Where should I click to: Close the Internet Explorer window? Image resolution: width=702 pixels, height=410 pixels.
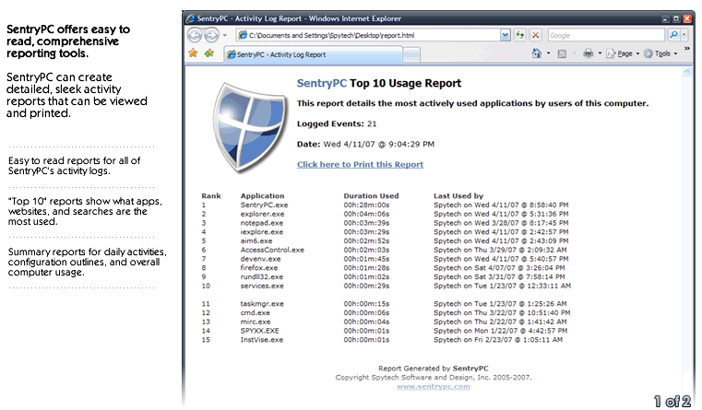point(686,18)
